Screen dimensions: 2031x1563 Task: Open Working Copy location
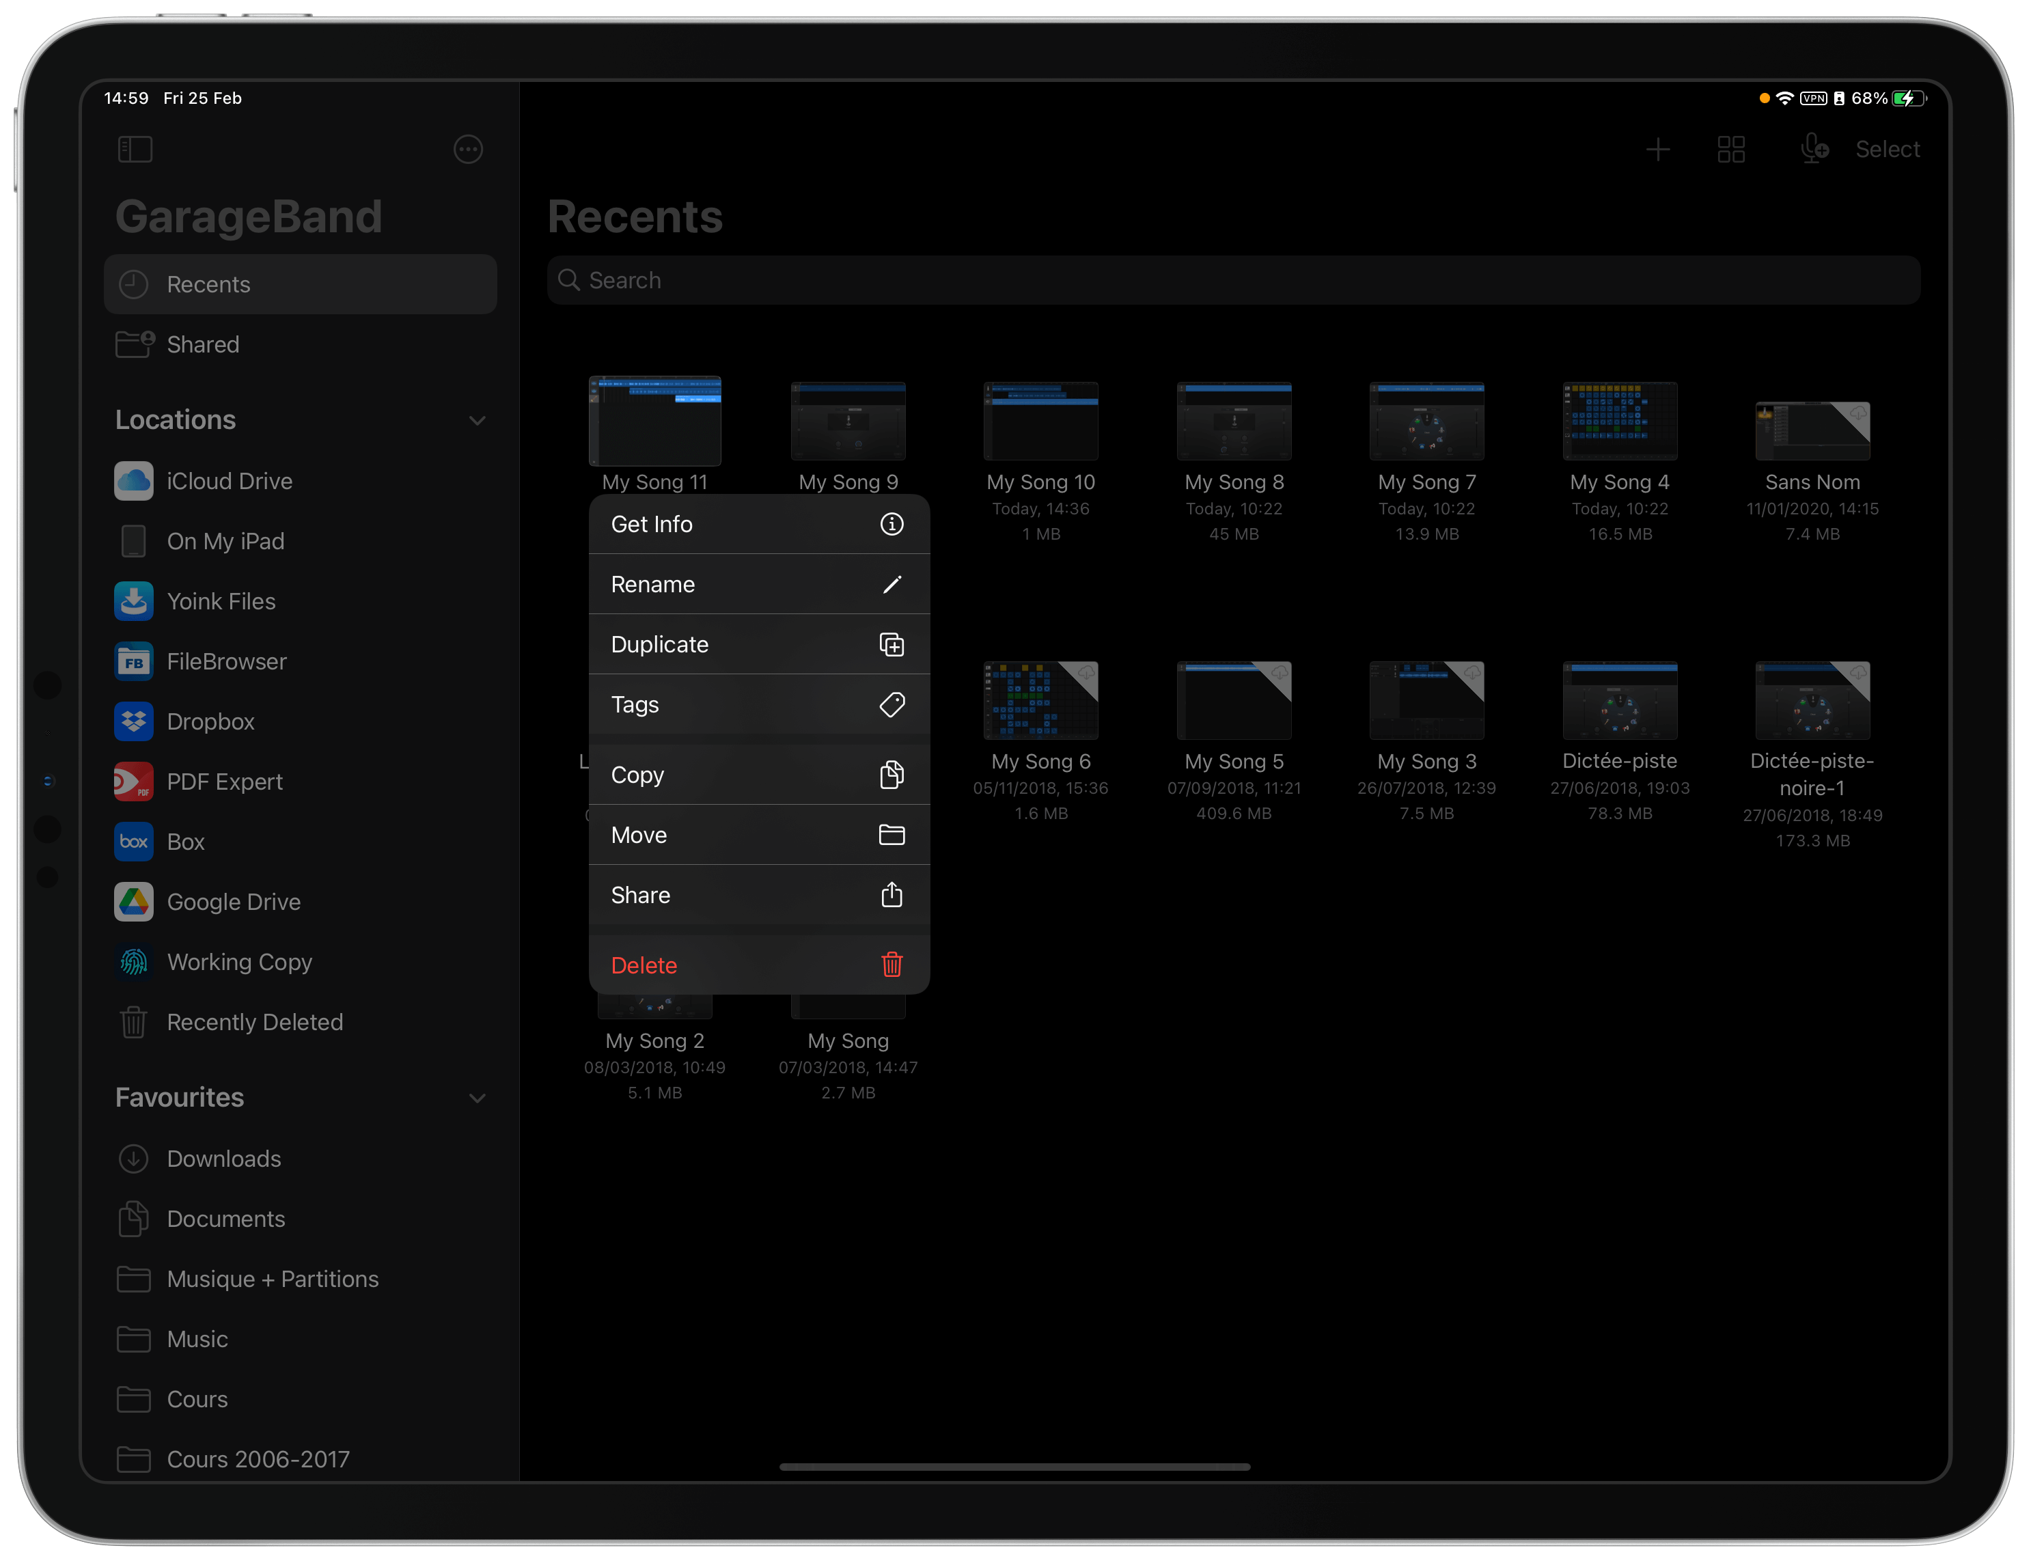(x=239, y=963)
